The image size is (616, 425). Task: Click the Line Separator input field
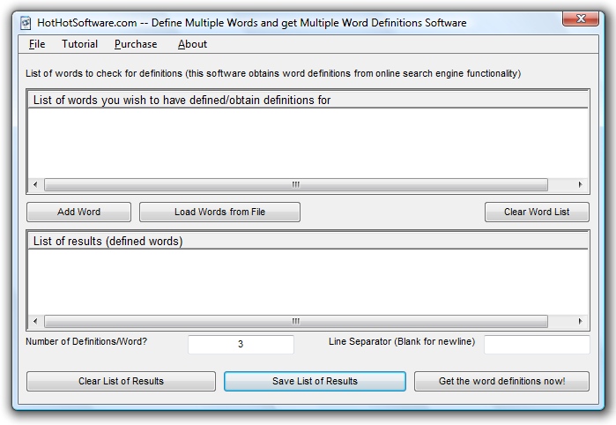pos(537,345)
